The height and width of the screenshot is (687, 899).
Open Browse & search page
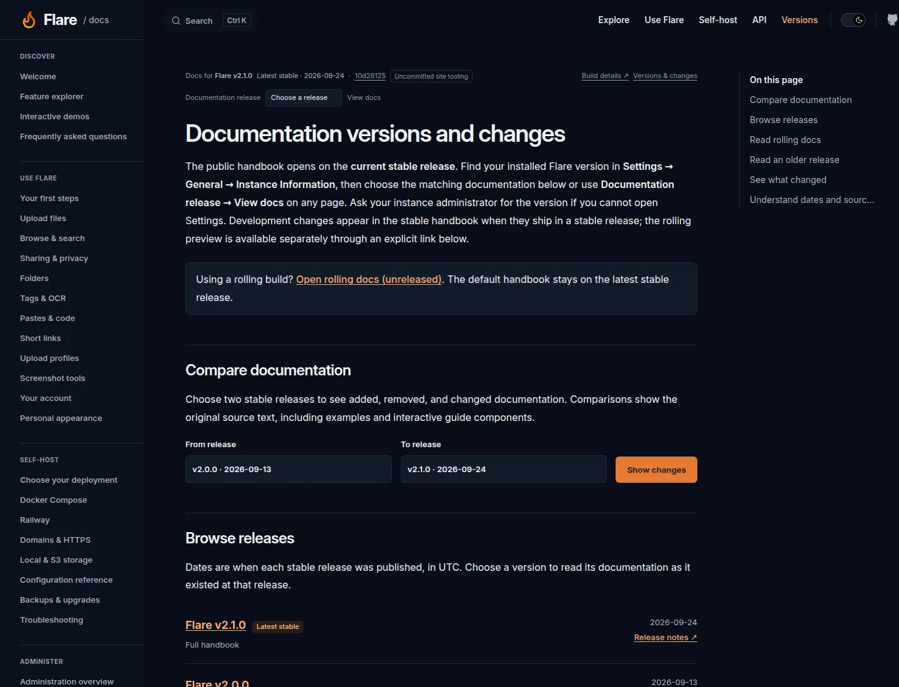(x=52, y=239)
